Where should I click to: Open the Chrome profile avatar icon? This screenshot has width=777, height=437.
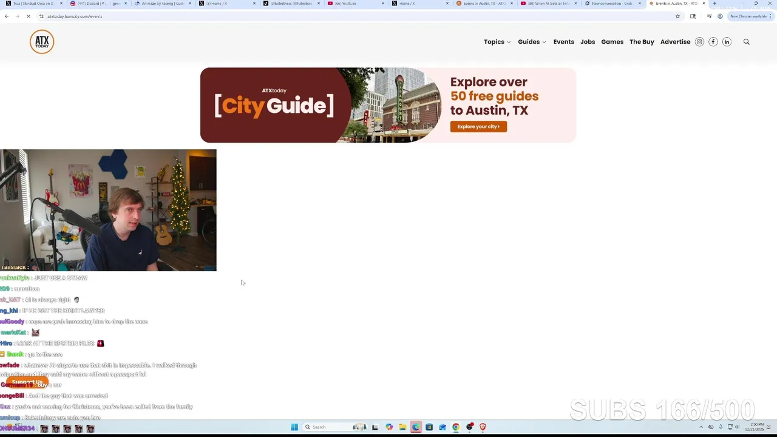pos(720,16)
